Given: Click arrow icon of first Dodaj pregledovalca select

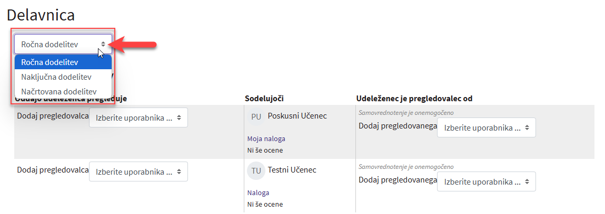Looking at the screenshot, I should pos(178,118).
